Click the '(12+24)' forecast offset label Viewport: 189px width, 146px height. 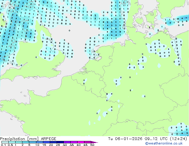[178, 139]
